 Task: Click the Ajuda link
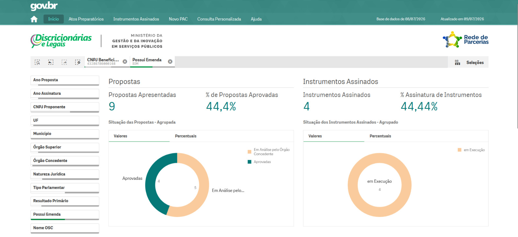click(256, 19)
